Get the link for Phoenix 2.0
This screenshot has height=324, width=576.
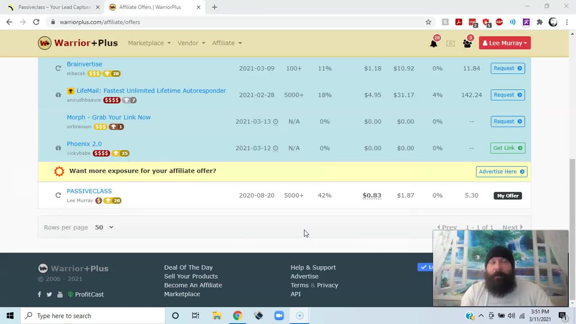tap(508, 148)
